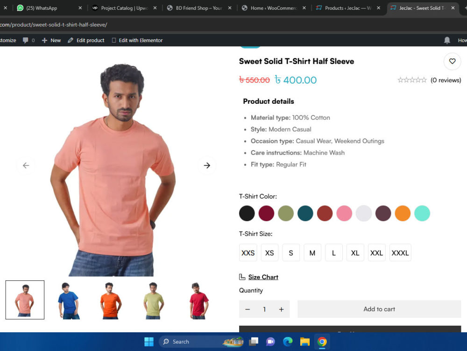This screenshot has width=467, height=351.
Task: Open Teams chat icon in taskbar
Action: (270, 342)
